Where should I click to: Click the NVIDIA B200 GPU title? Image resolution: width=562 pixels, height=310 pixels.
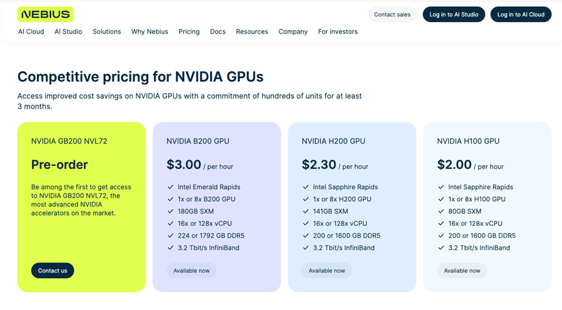[x=198, y=141]
